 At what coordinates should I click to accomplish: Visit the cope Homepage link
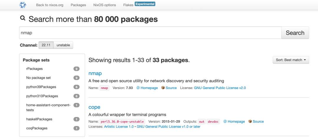pos(236,122)
